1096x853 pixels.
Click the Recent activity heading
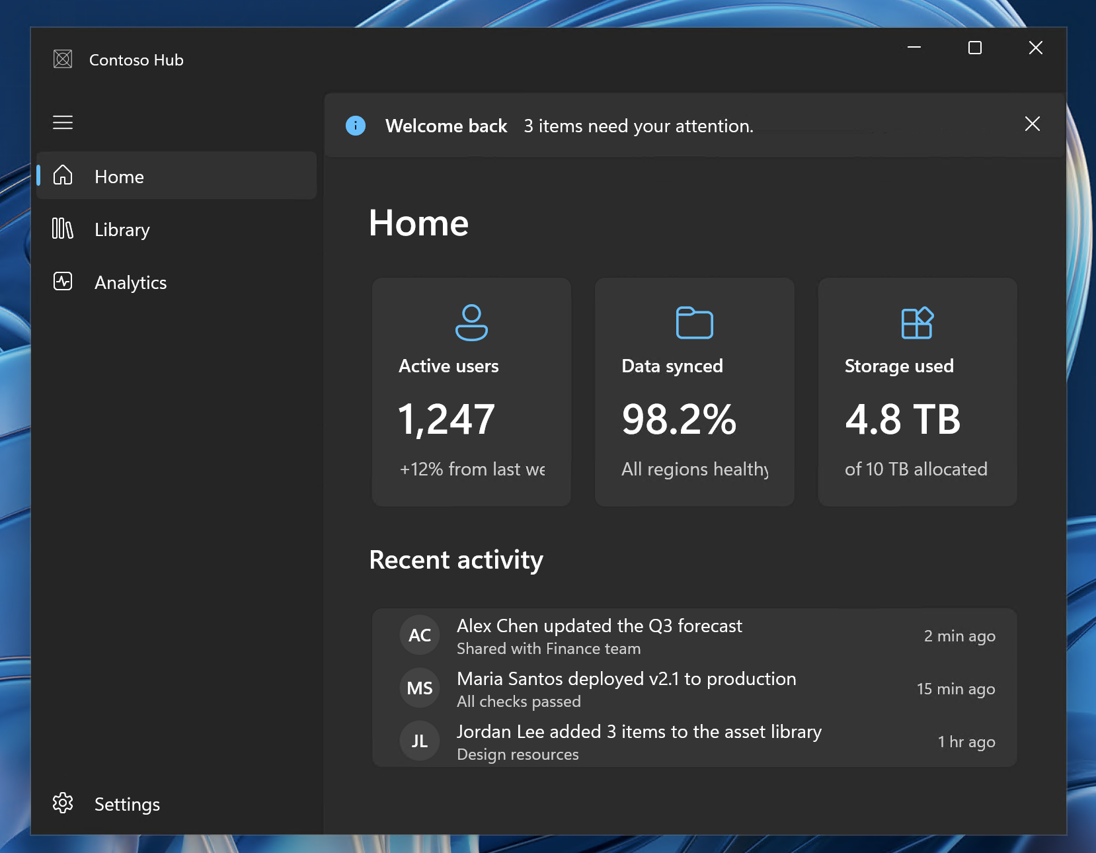456,560
